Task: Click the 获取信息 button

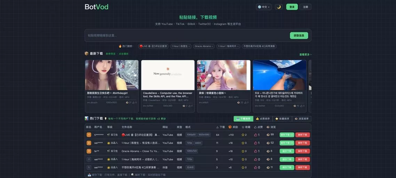Action: coord(299,35)
